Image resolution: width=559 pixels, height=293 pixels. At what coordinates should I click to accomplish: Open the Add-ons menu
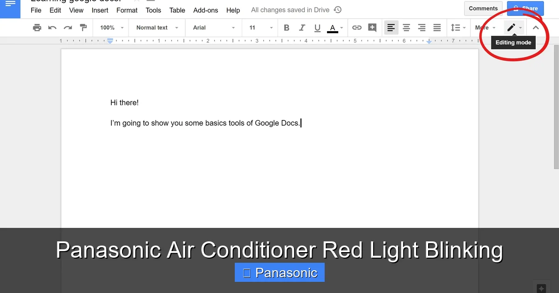[205, 10]
